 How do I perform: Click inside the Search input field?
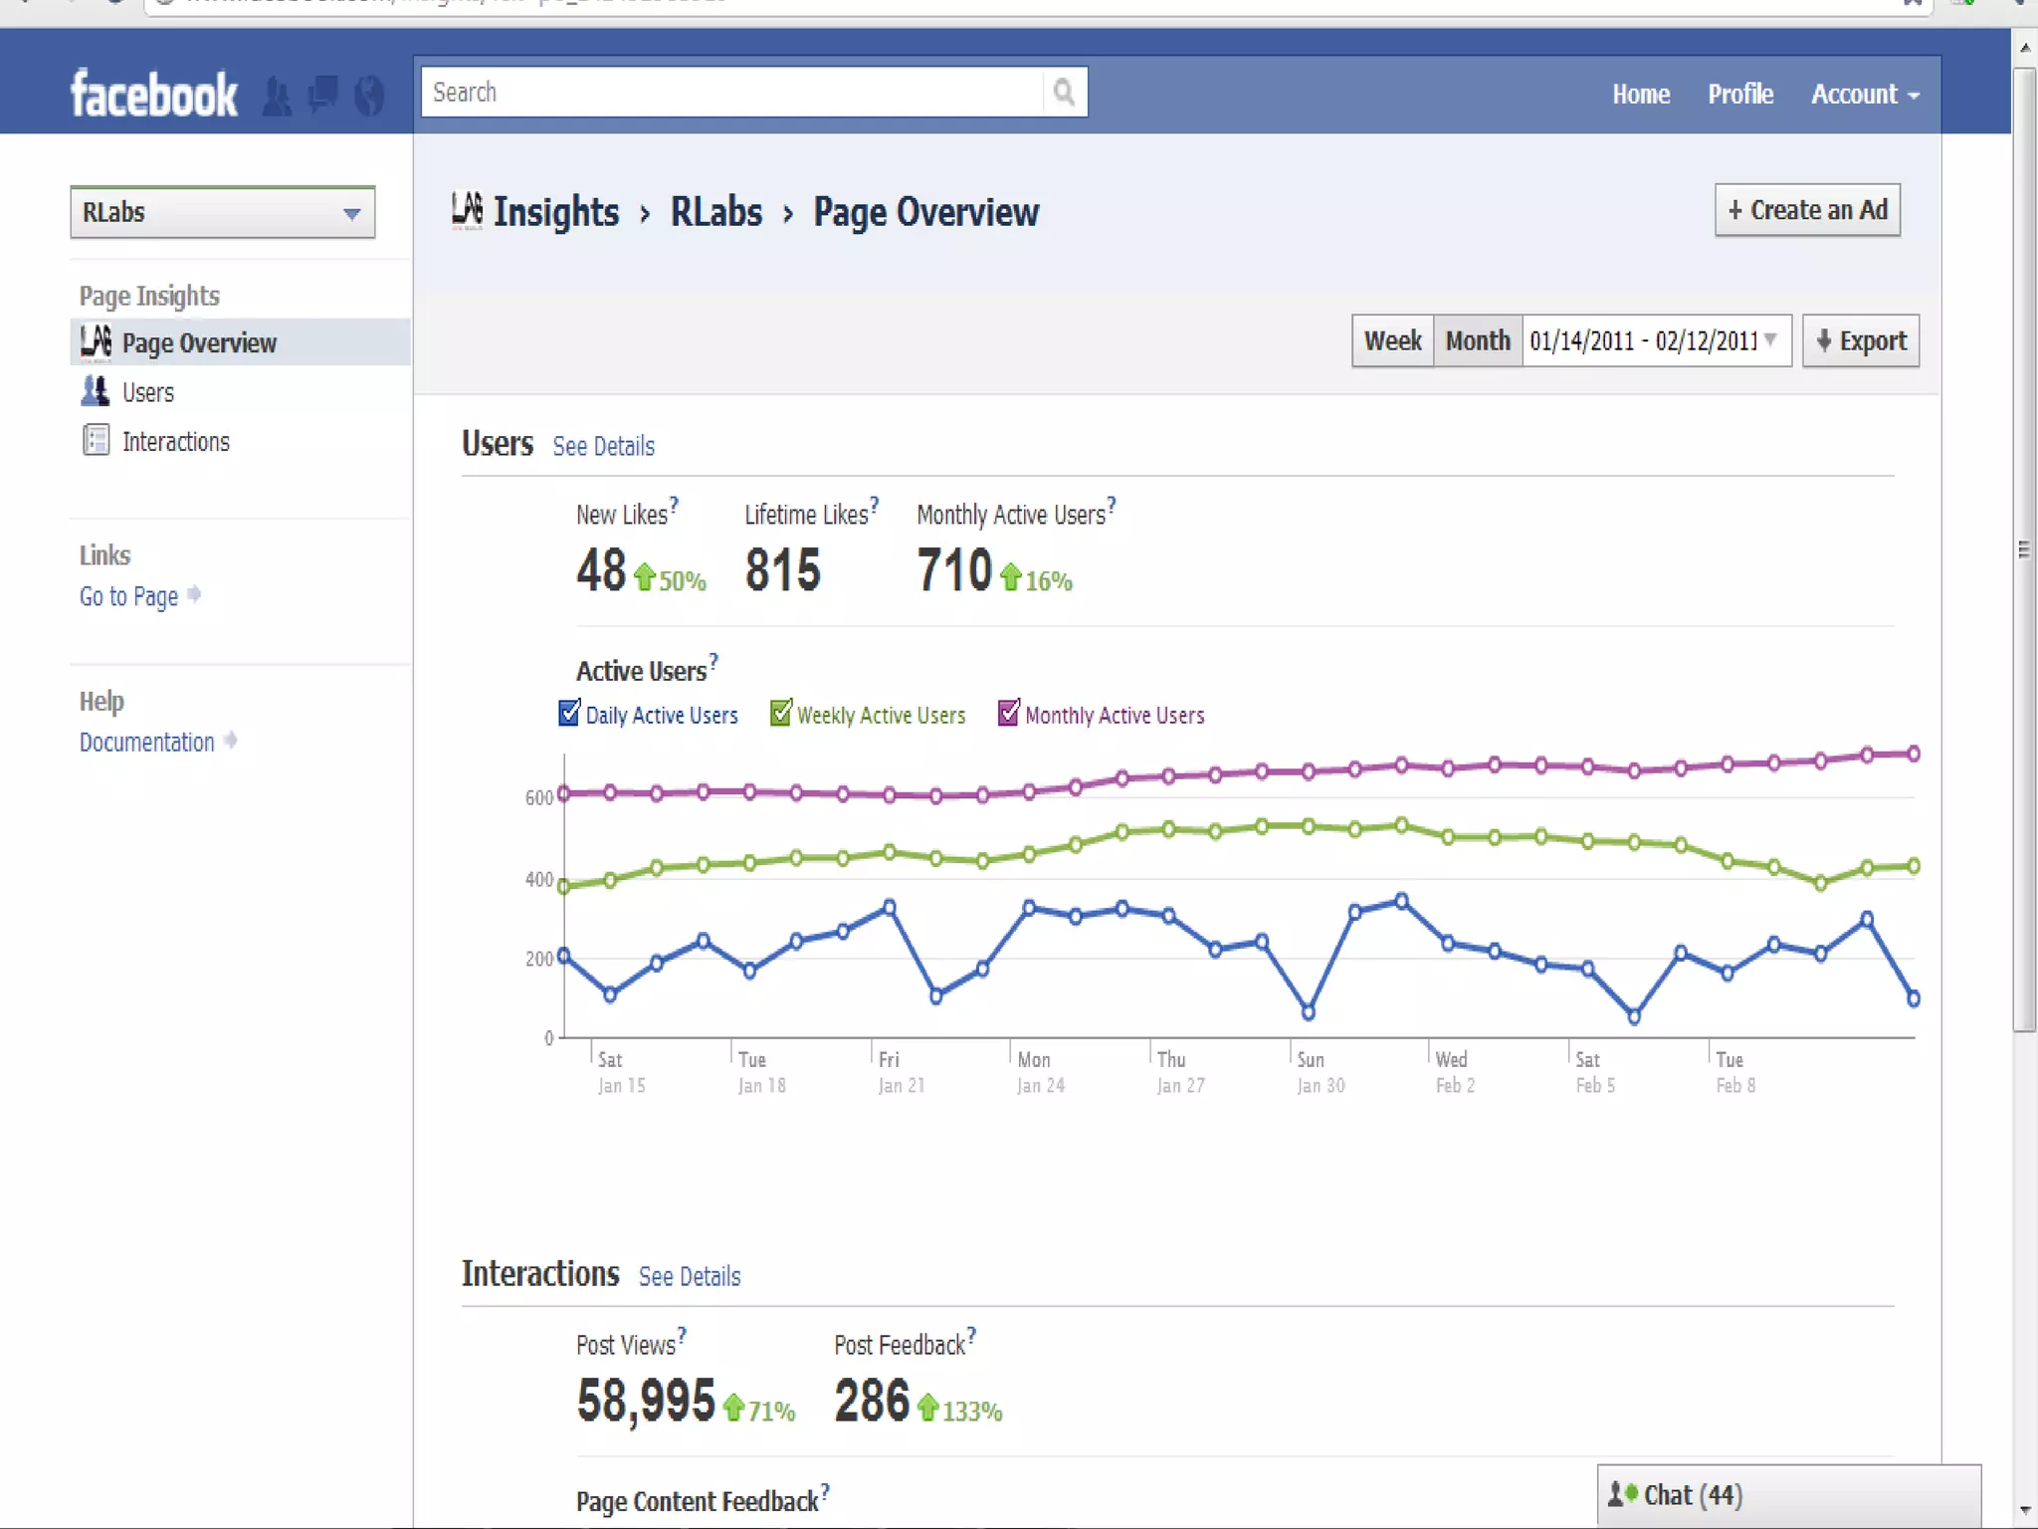(731, 93)
